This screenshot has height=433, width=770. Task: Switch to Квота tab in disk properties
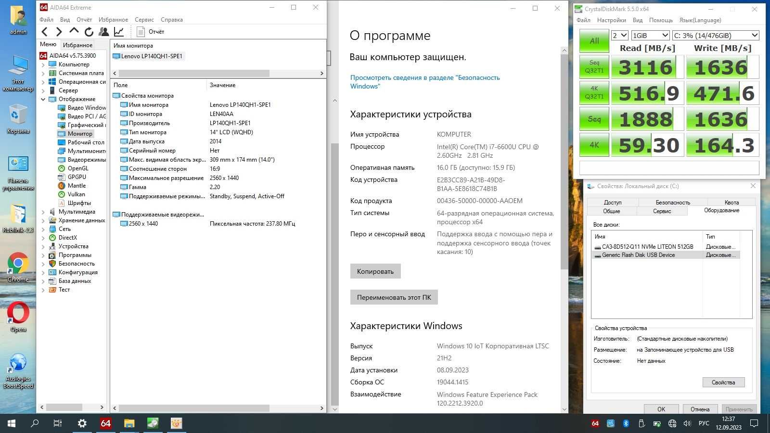pos(731,202)
